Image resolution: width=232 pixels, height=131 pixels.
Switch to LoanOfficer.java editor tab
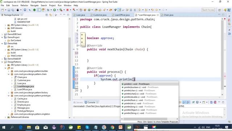tap(121, 15)
